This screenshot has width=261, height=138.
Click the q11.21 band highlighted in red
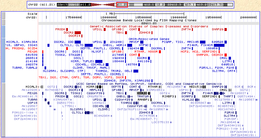(x=122, y=5)
